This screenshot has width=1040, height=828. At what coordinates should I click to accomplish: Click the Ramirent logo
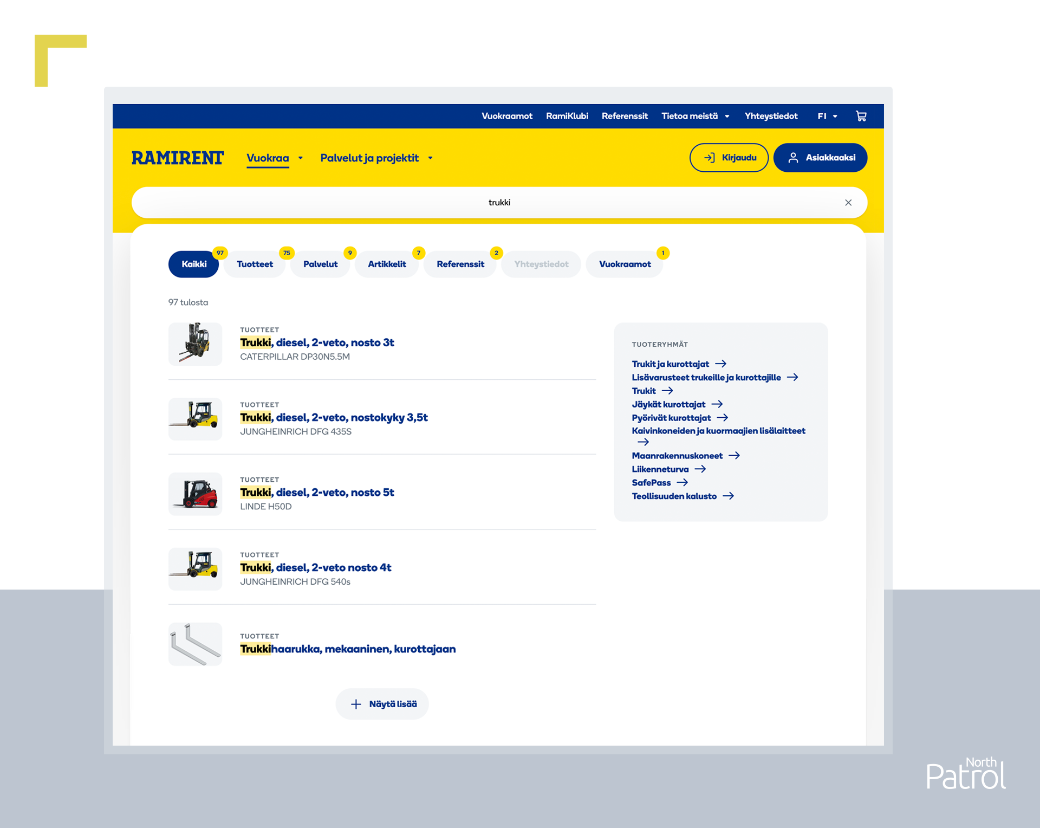177,158
